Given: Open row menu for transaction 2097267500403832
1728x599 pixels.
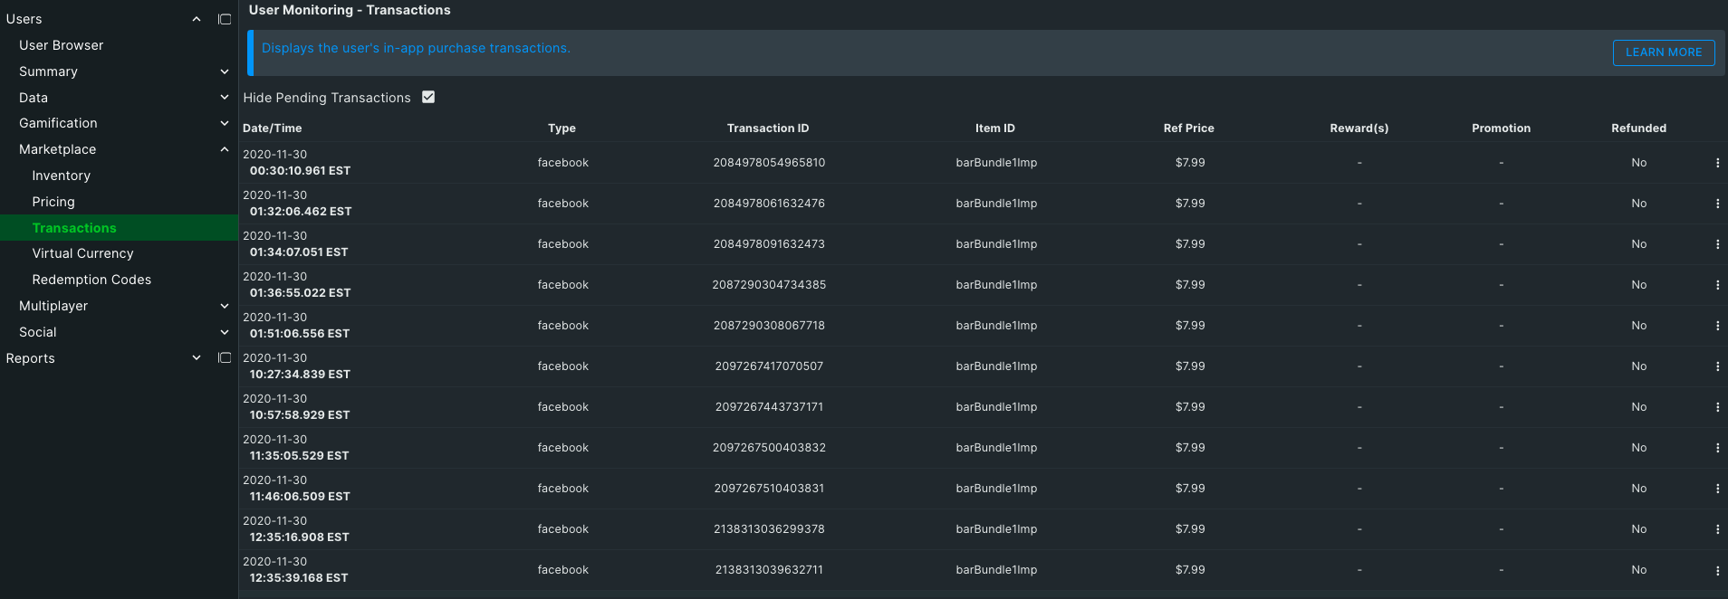Looking at the screenshot, I should [x=1717, y=448].
